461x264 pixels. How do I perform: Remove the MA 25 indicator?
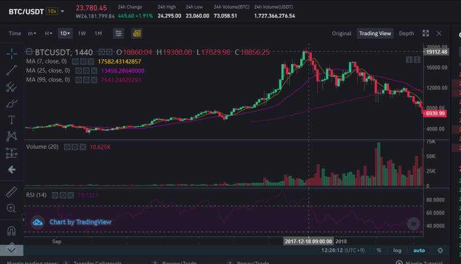94,71
